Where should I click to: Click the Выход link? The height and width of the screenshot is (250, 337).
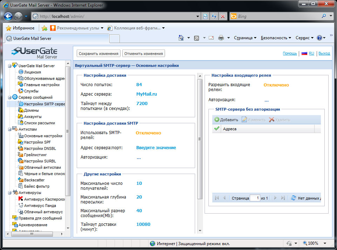[x=324, y=54]
